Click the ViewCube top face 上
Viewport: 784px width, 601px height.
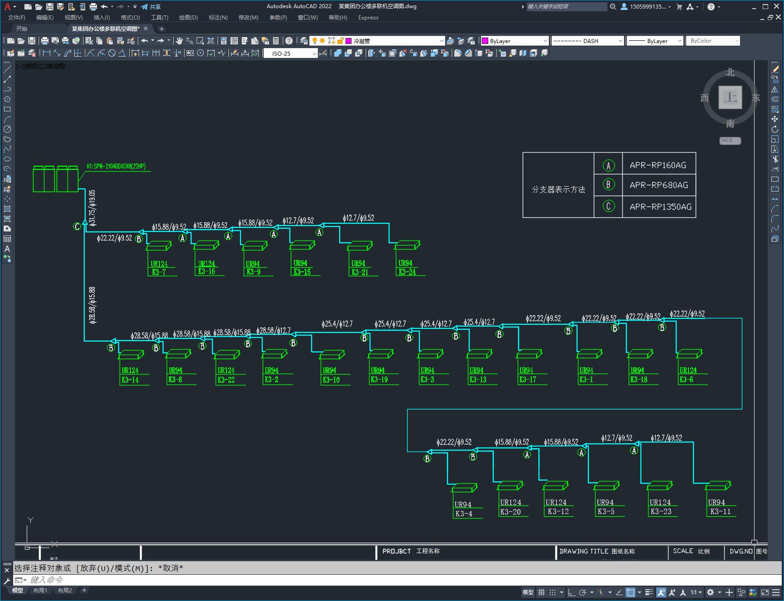(x=730, y=97)
